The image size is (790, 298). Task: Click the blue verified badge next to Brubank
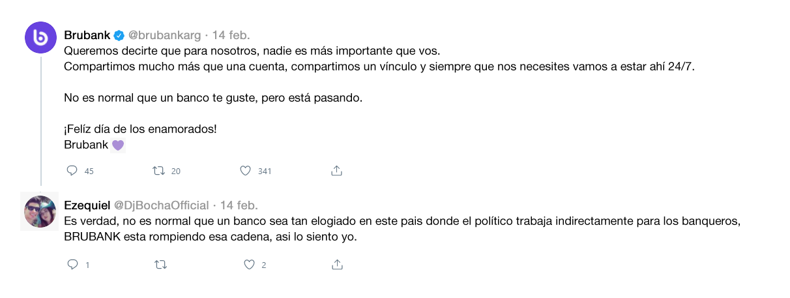119,35
